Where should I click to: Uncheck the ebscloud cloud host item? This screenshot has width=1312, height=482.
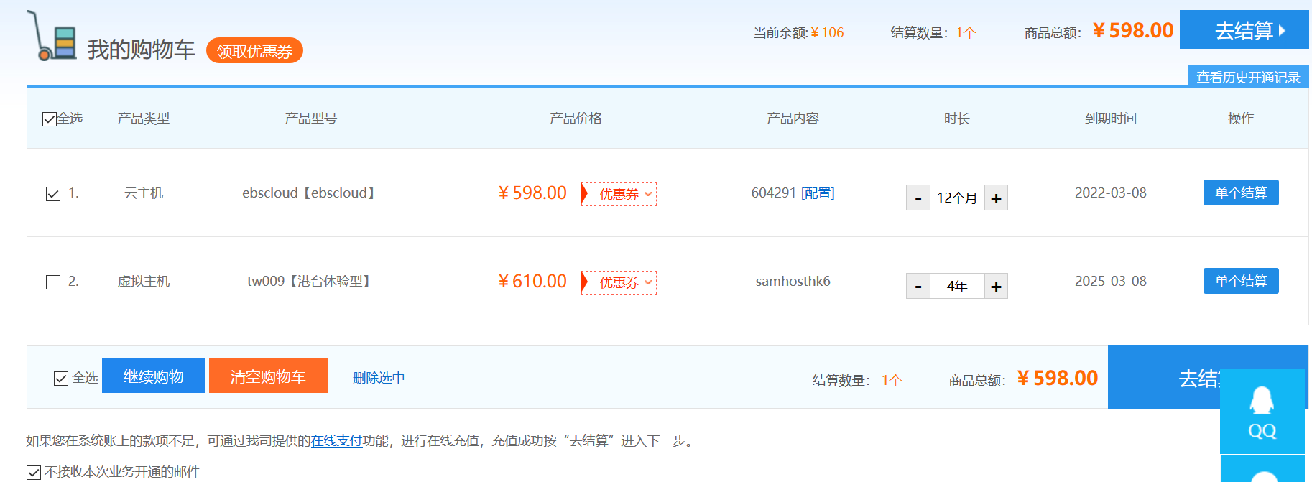(53, 194)
